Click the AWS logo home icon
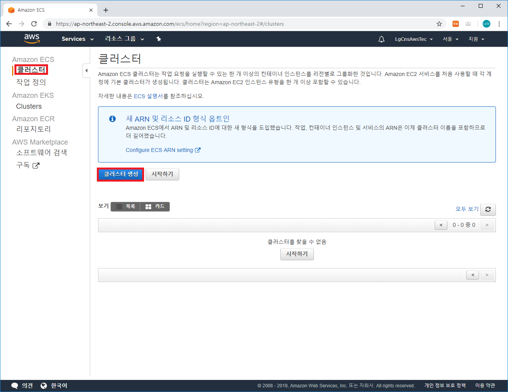 pyautogui.click(x=32, y=39)
